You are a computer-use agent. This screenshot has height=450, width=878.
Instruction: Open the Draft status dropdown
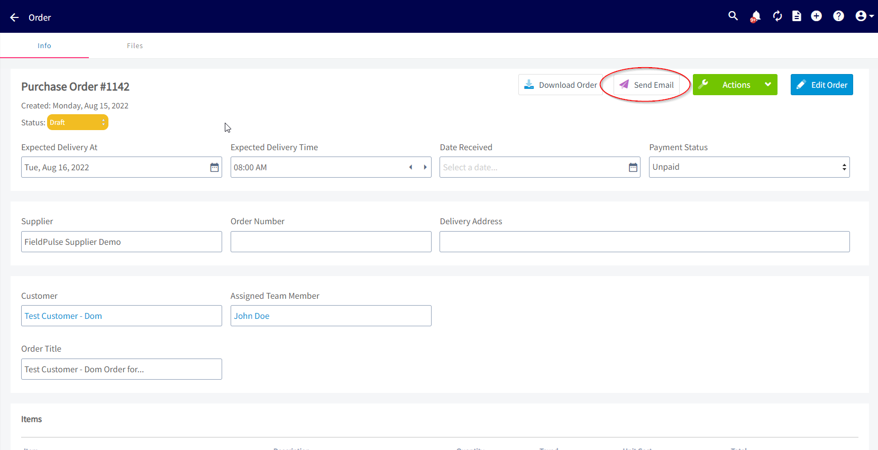coord(78,122)
